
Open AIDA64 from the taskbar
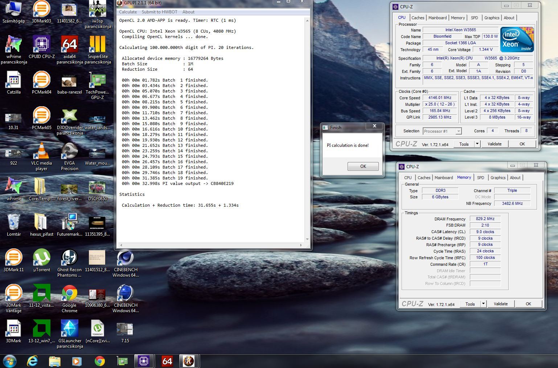click(167, 361)
